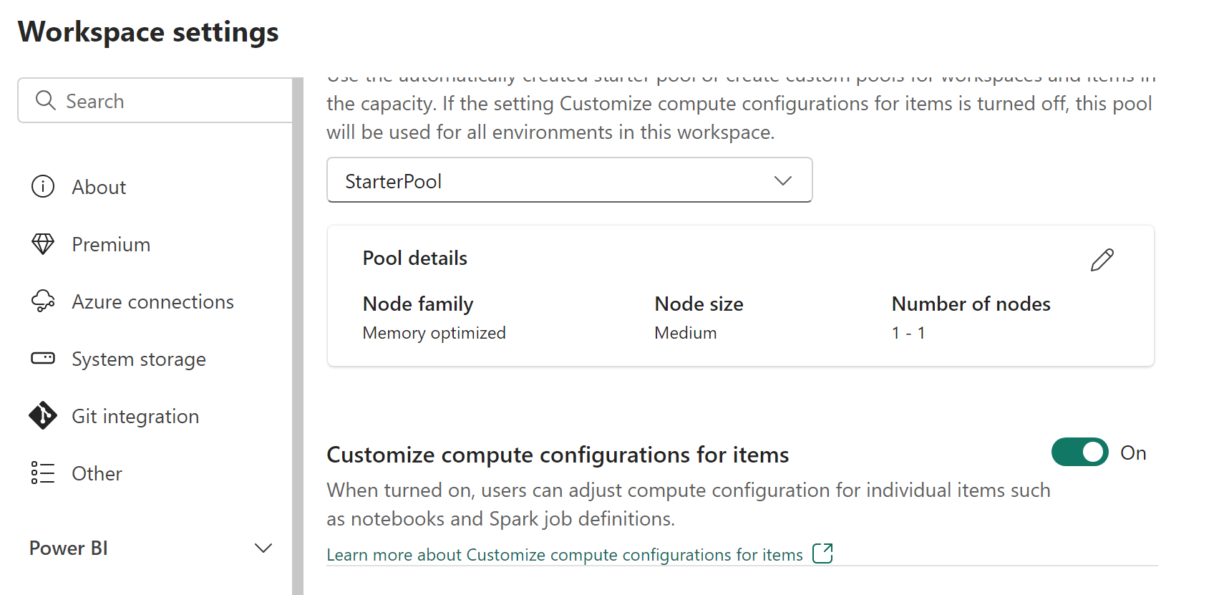Click the Azure connections cloud icon
This screenshot has height=595, width=1224.
43,301
